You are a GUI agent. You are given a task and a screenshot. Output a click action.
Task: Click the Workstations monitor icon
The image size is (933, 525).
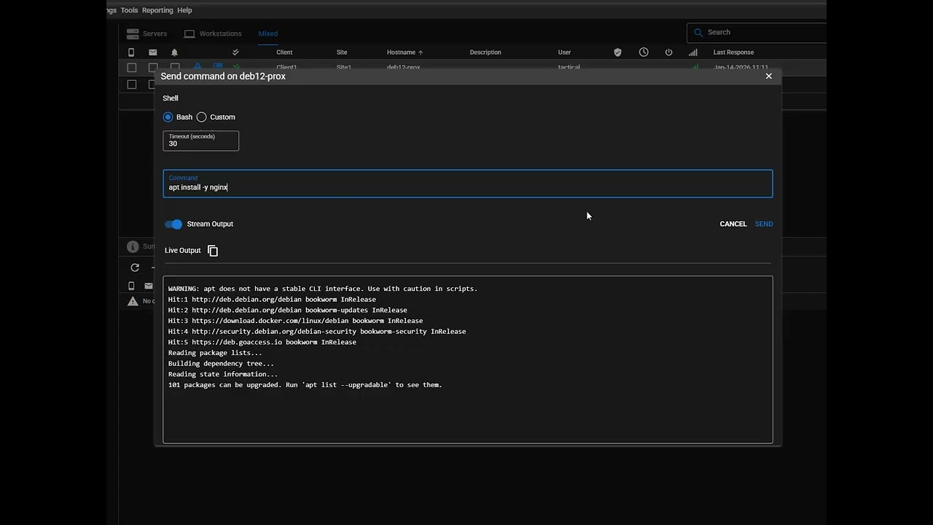(x=190, y=34)
